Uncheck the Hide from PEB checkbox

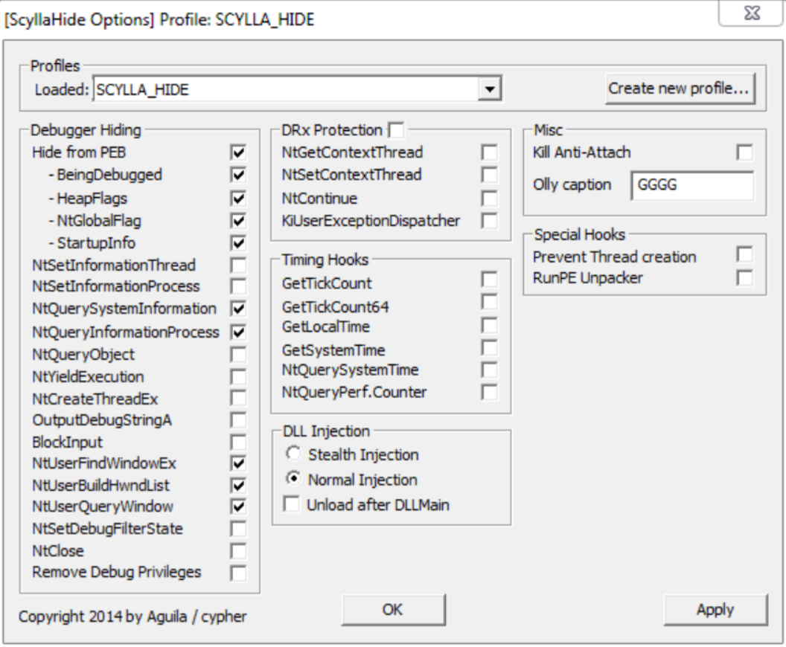[x=238, y=152]
